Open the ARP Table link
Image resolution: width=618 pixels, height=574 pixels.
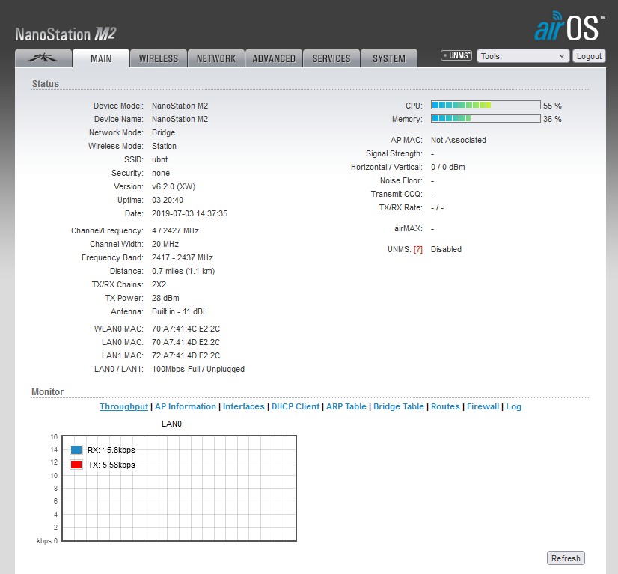click(346, 406)
